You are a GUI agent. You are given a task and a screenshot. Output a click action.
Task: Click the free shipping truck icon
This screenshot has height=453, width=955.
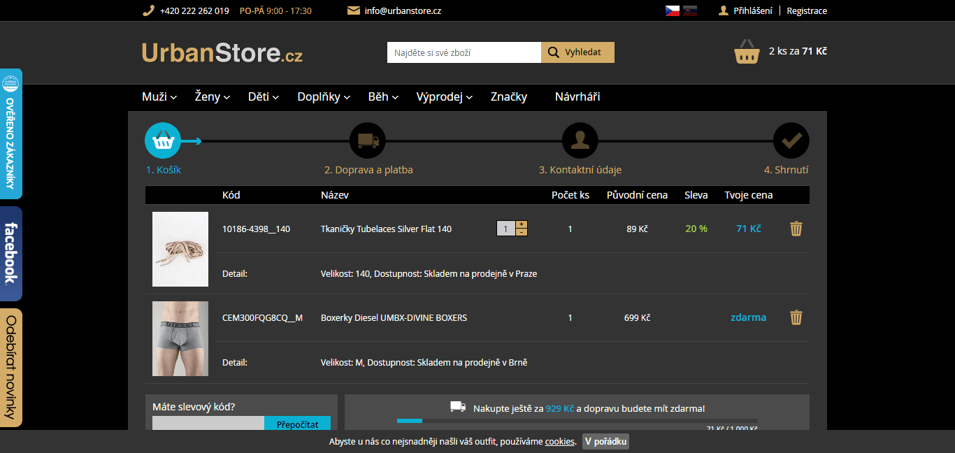pos(458,407)
